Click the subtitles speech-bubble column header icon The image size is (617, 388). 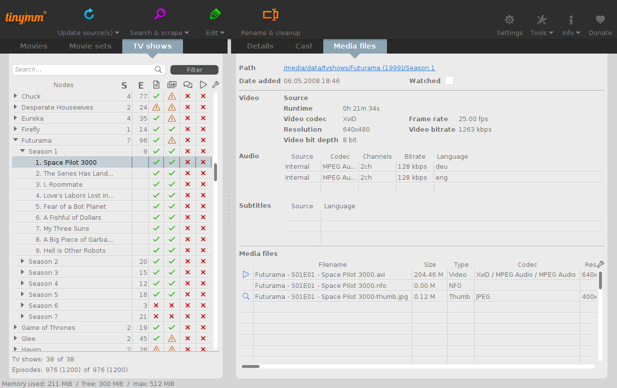point(188,85)
